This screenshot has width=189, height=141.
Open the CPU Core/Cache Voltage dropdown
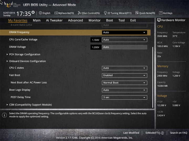pos(124,40)
